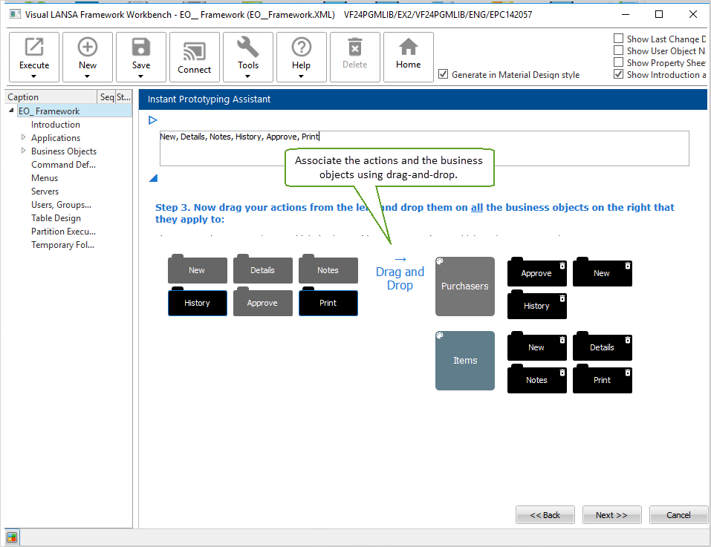The width and height of the screenshot is (711, 547).
Task: Collapse the EO_ Framework root node
Action: pos(11,111)
